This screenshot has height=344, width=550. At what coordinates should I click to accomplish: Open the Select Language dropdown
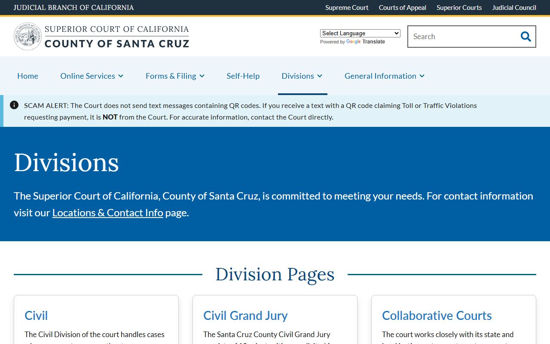tap(360, 33)
